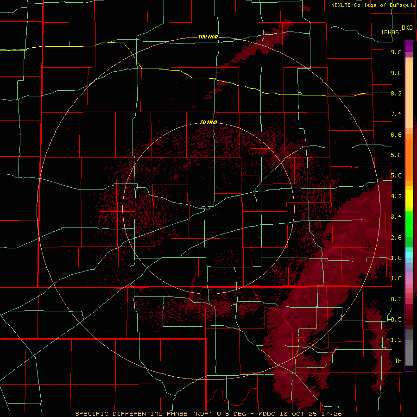
Task: Click the 18 OCT 25 date text
Action: pyautogui.click(x=298, y=414)
